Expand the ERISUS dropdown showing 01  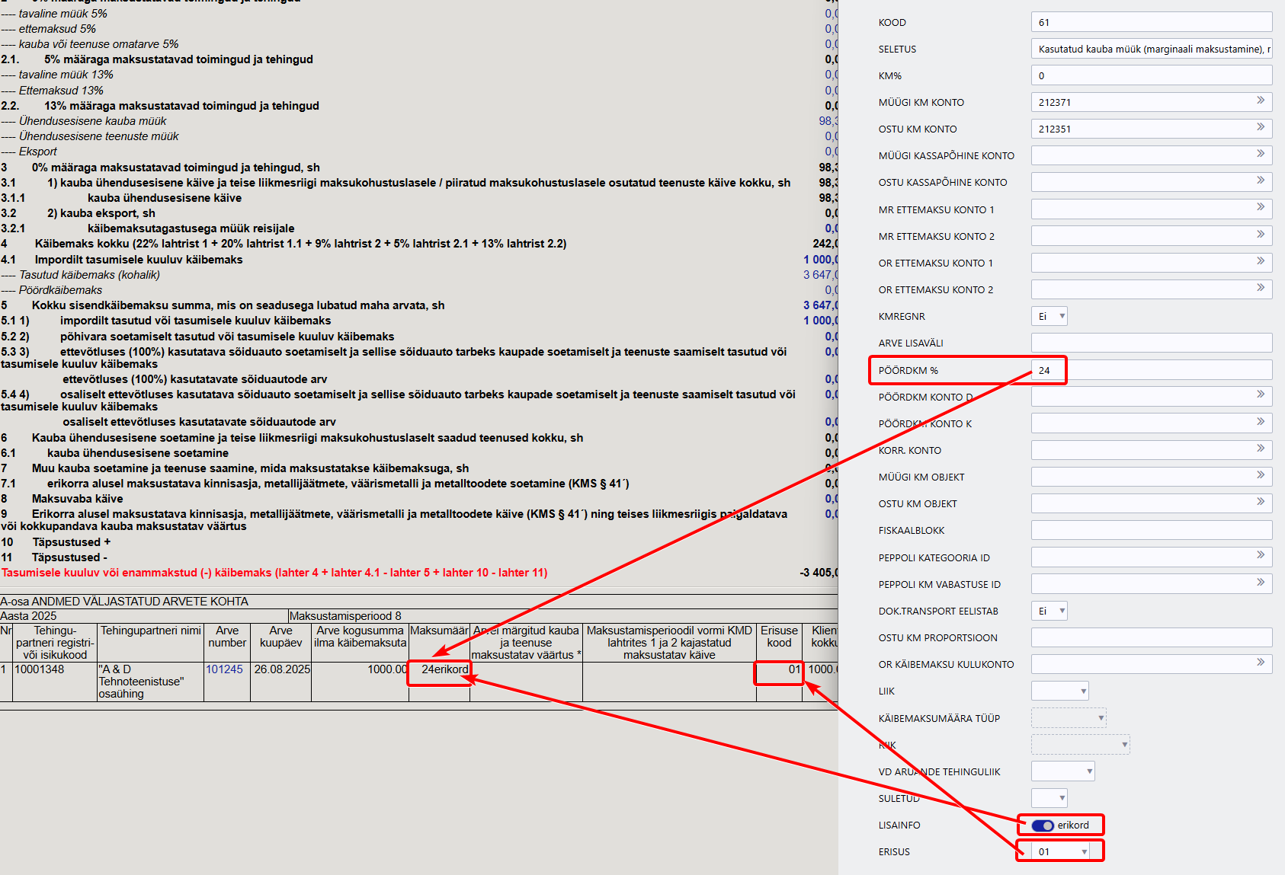pos(1061,851)
